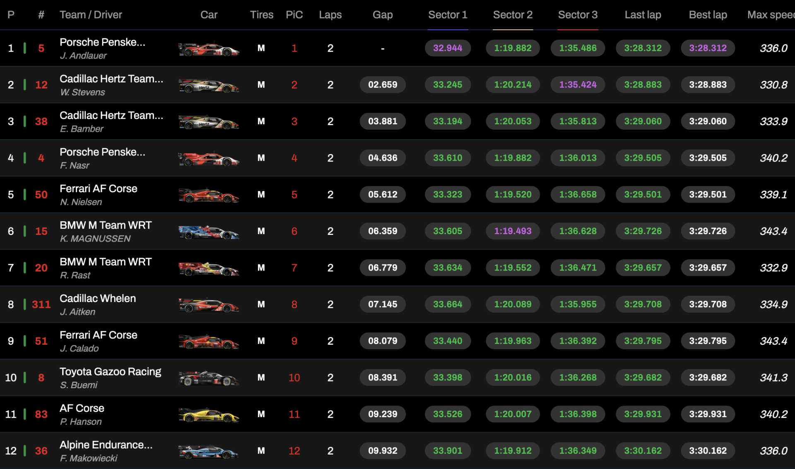Click the #38 Cadillac Hertz car image
This screenshot has width=795, height=469.
point(209,122)
